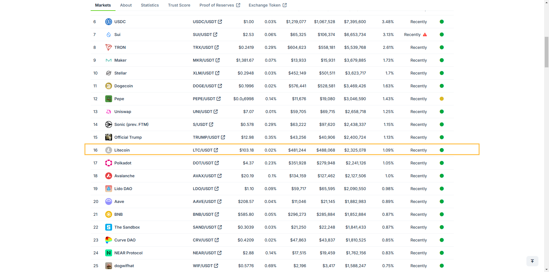
Task: Click the Polkadot logo icon
Action: tap(109, 163)
